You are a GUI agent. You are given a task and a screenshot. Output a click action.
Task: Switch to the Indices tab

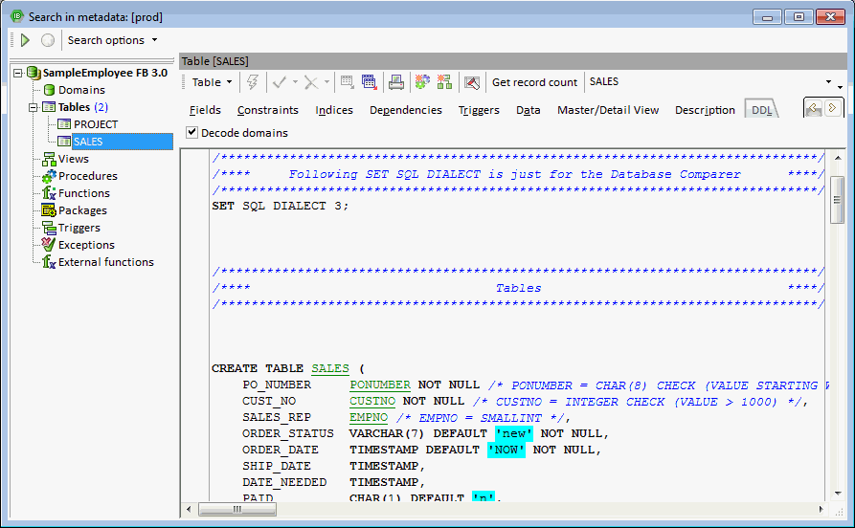click(334, 110)
